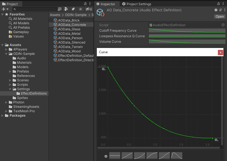This screenshot has height=161, width=227.
Task: Click the Open button
Action: pos(220,17)
